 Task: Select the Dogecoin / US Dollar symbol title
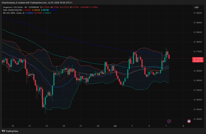click(21, 7)
